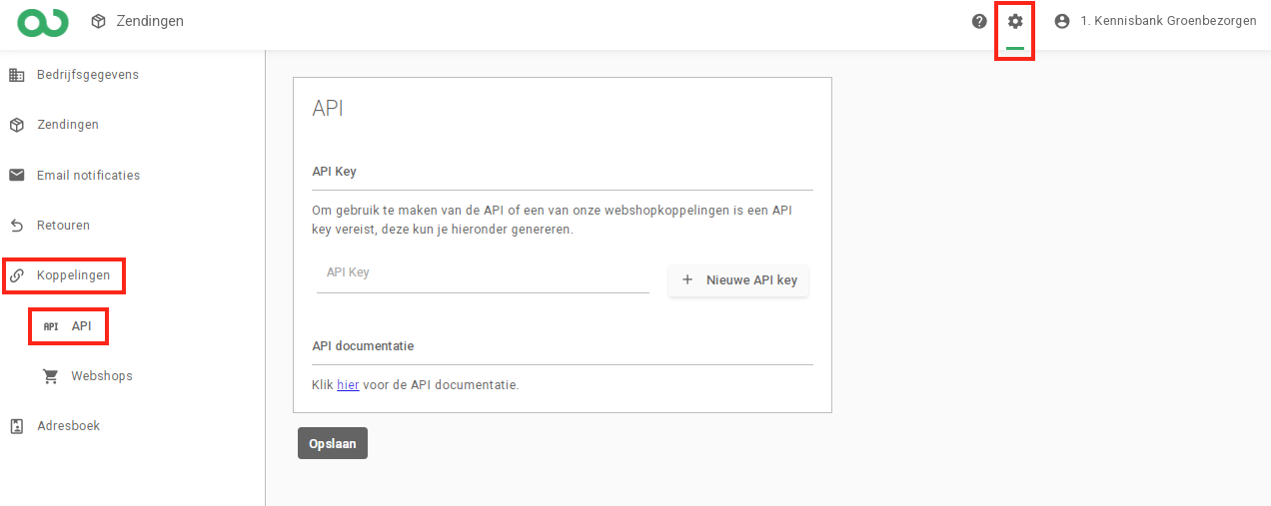Click the Nieuwe API key button
1271x506 pixels.
(x=738, y=280)
